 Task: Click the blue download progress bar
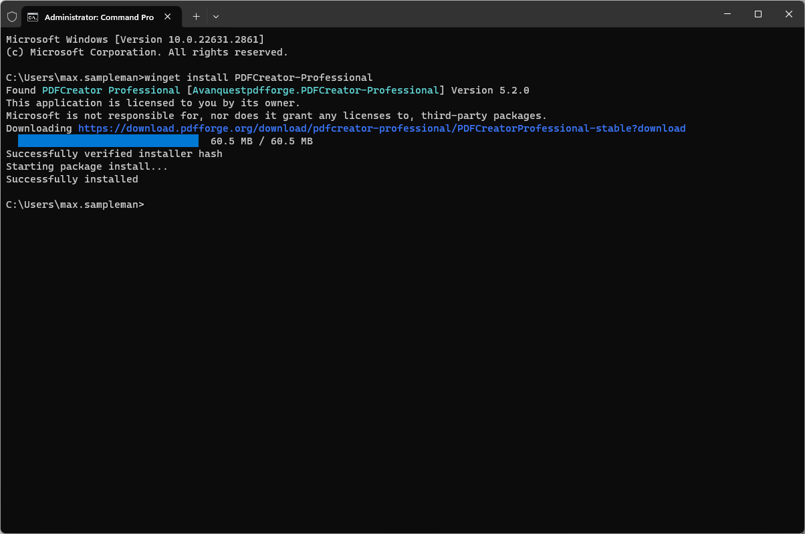(x=108, y=141)
